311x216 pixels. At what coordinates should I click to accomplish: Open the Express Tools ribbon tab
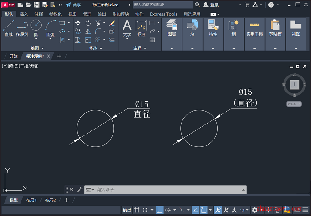point(164,14)
